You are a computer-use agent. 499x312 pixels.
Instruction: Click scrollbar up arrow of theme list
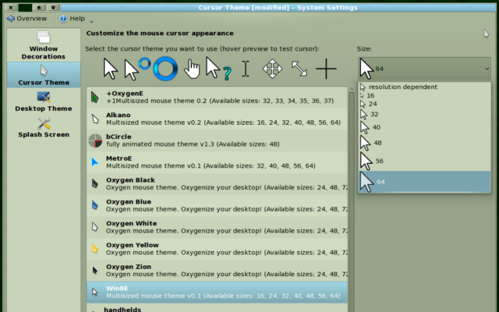tap(352, 89)
